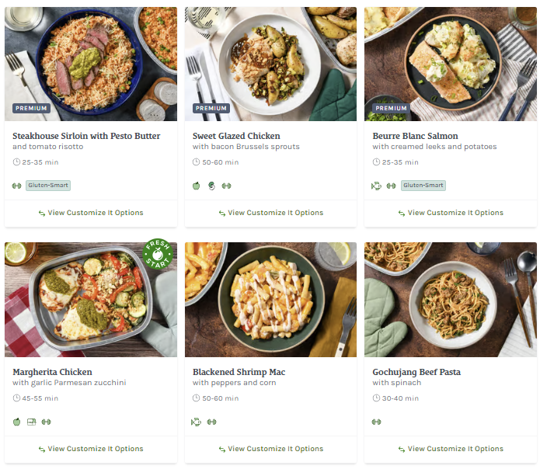Click the dumbbell icon under Gochujang Beef Pasta
This screenshot has width=540, height=469.
point(377,422)
